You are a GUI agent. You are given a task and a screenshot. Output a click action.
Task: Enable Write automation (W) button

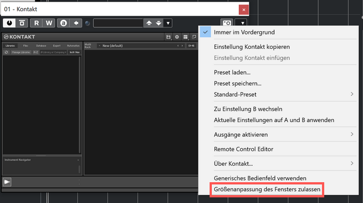click(49, 23)
